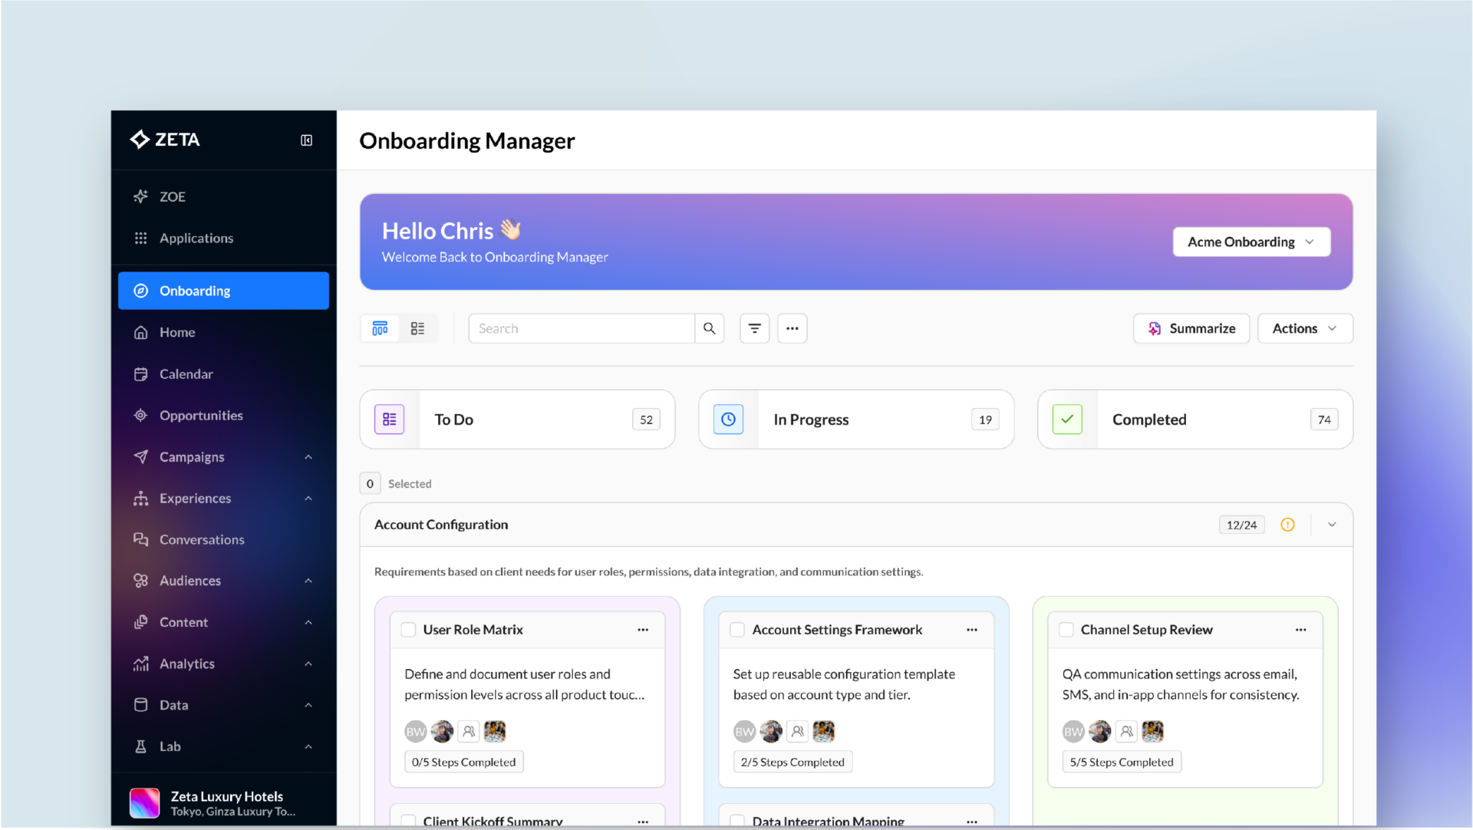Open the ZOE assistant from the sidebar
The image size is (1473, 830).
(x=172, y=196)
